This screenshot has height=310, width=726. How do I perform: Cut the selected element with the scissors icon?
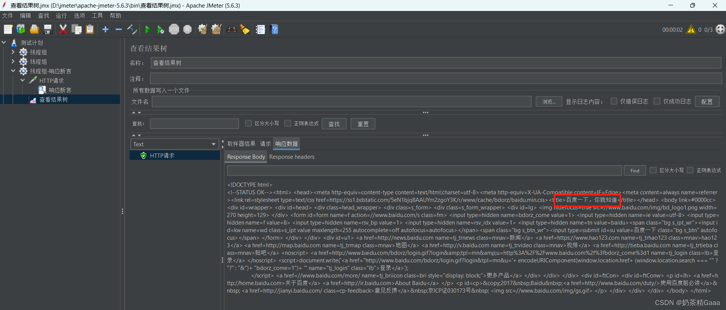[x=63, y=29]
